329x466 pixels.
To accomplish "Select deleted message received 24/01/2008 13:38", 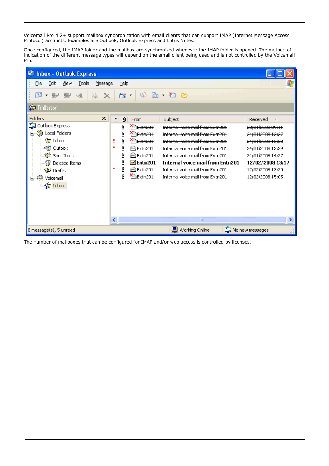I will [203, 141].
